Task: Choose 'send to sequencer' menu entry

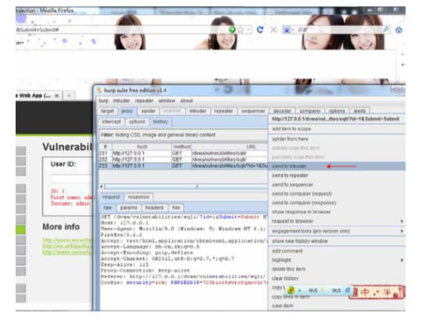Action: click(336, 185)
